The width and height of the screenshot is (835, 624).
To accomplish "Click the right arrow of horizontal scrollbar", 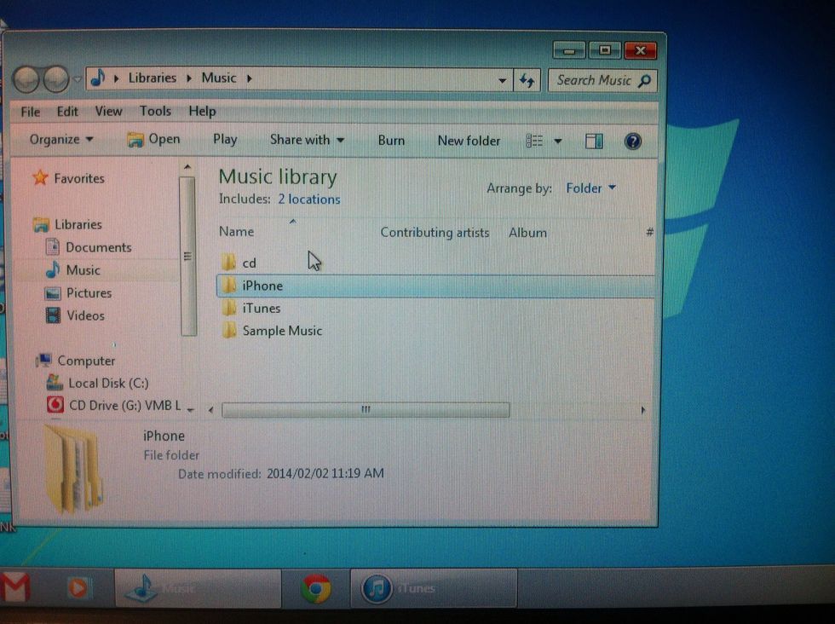I will click(642, 410).
